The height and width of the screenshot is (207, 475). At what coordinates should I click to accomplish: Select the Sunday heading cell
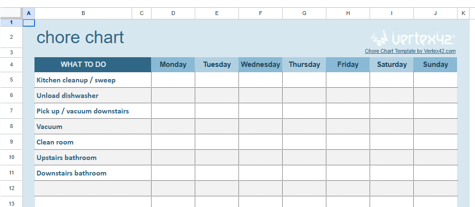[x=435, y=64]
